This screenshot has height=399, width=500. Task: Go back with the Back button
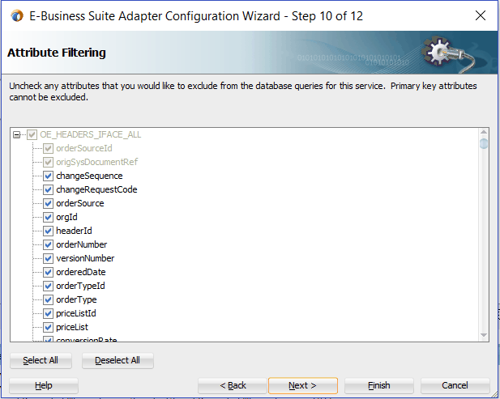pyautogui.click(x=233, y=385)
